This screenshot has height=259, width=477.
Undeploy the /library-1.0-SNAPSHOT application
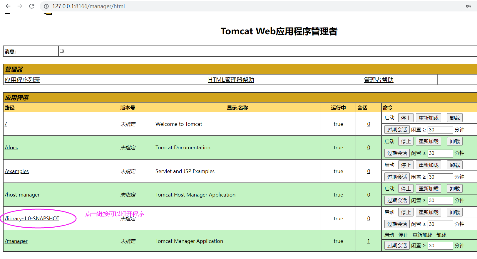pyautogui.click(x=455, y=212)
